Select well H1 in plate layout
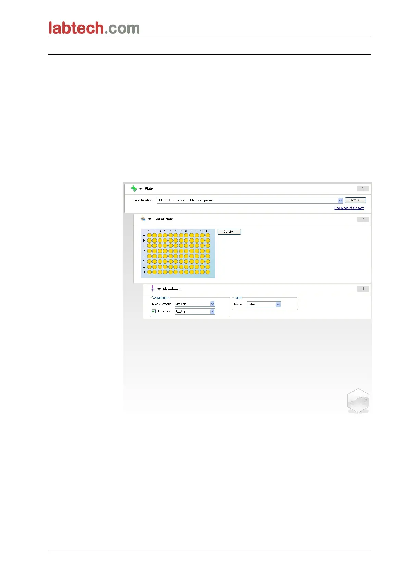Image resolution: width=408 pixels, height=577 pixels. (149, 272)
